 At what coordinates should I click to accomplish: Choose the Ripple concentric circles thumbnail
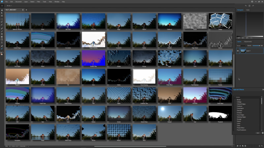(x=119, y=95)
